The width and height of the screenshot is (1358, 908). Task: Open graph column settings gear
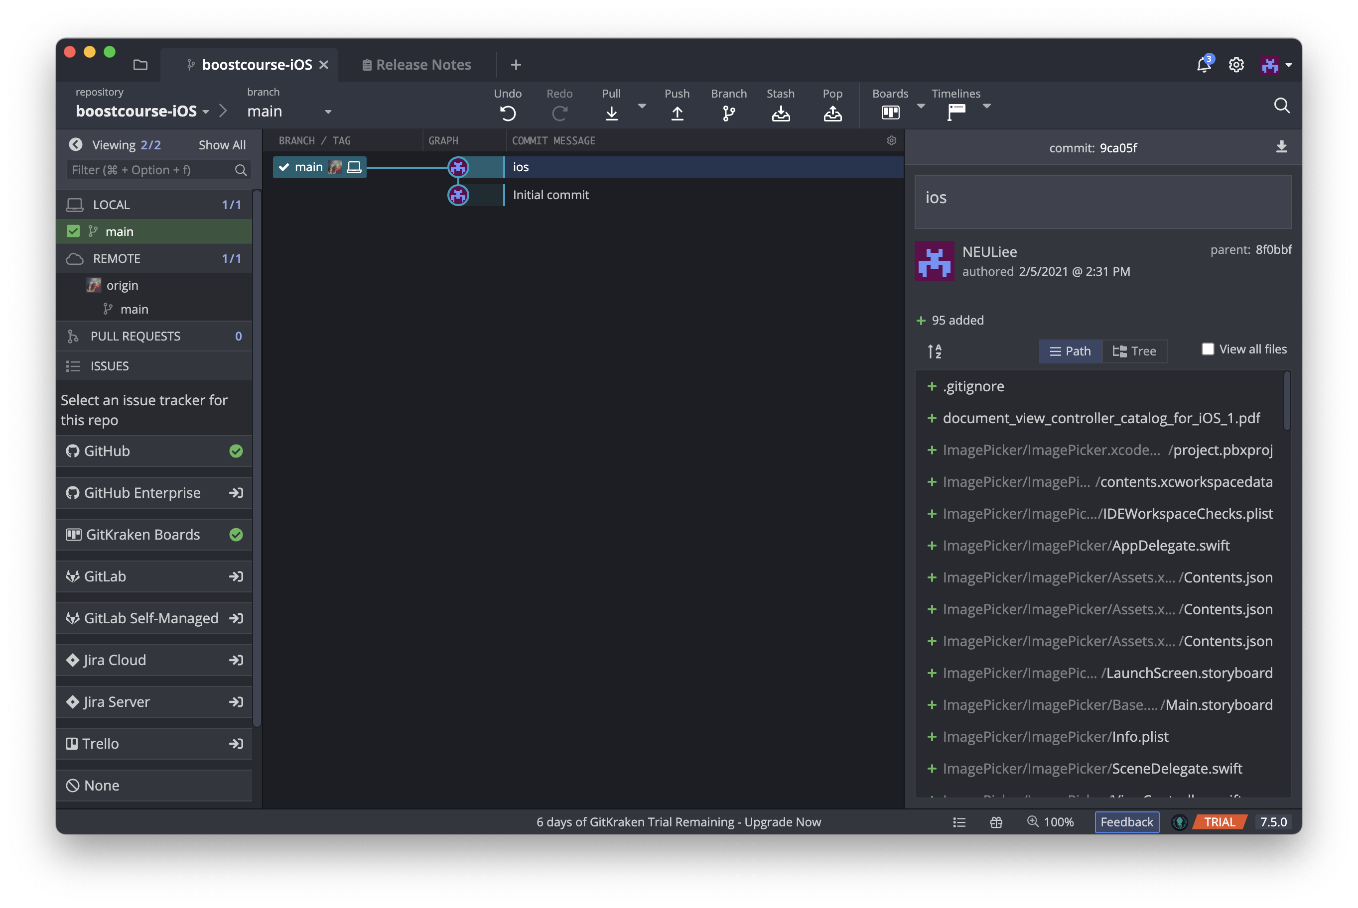click(x=892, y=141)
